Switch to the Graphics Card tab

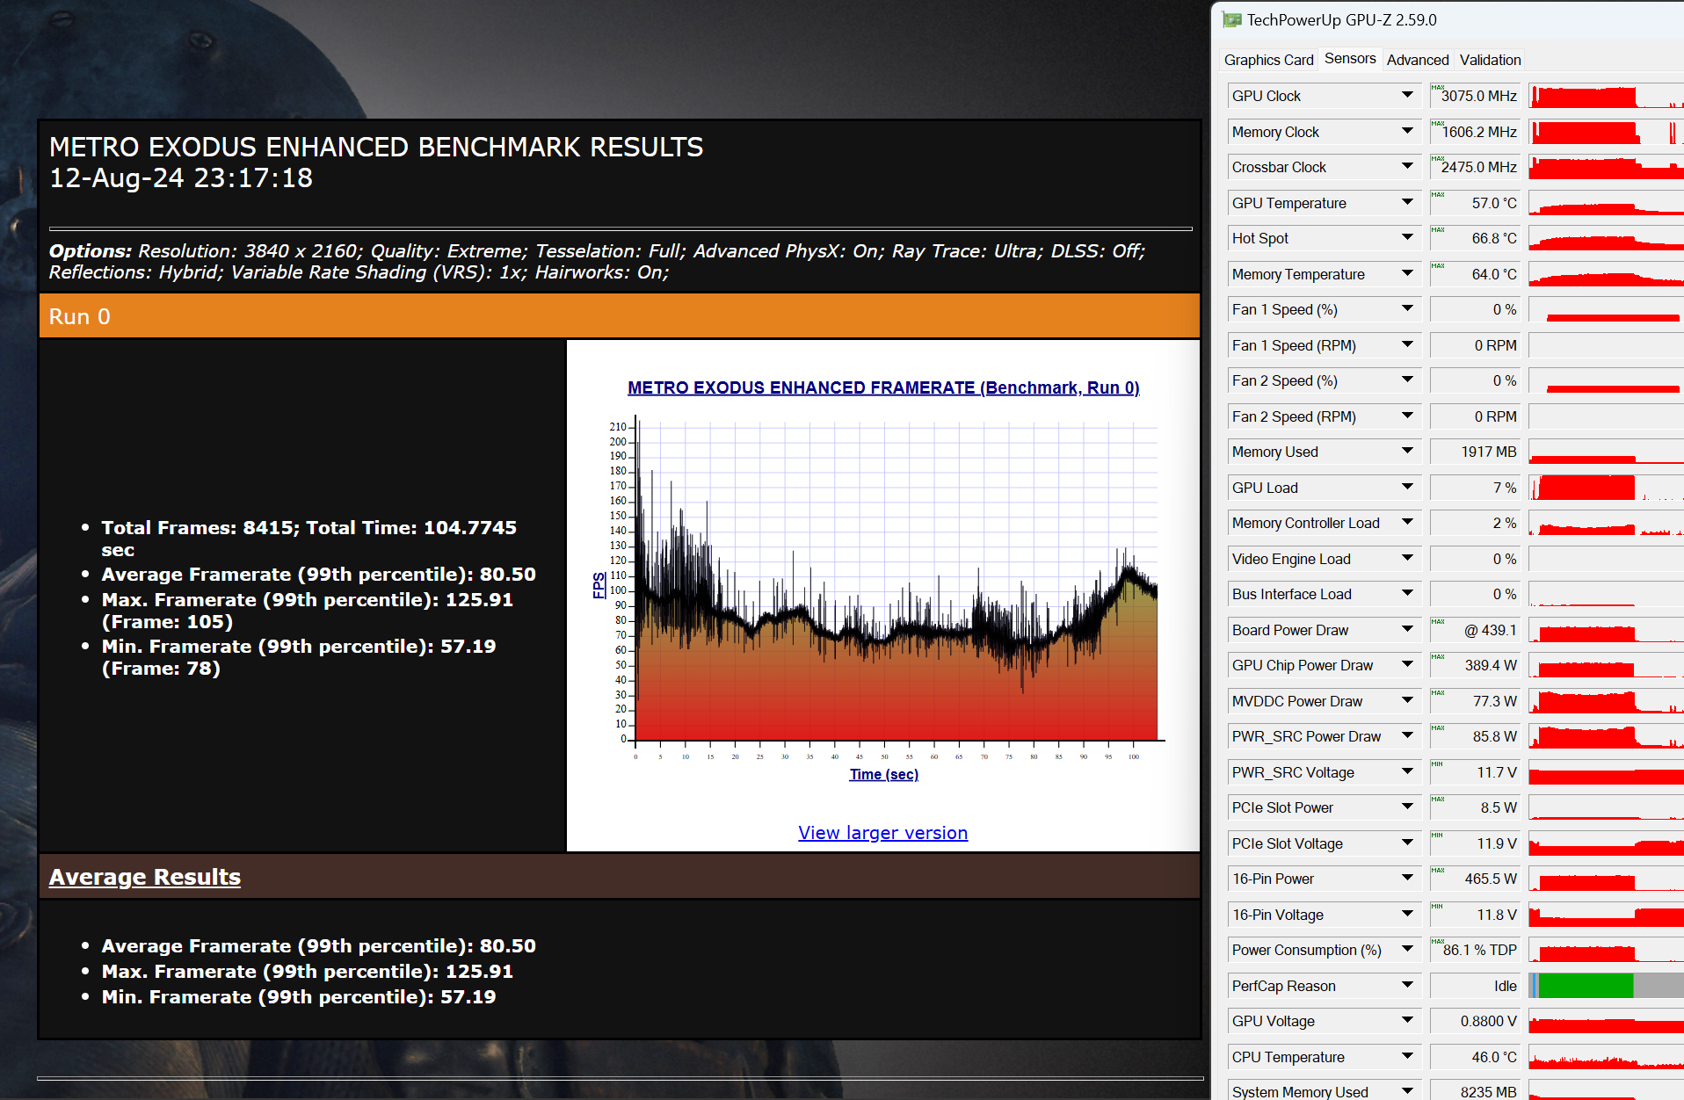tap(1268, 60)
